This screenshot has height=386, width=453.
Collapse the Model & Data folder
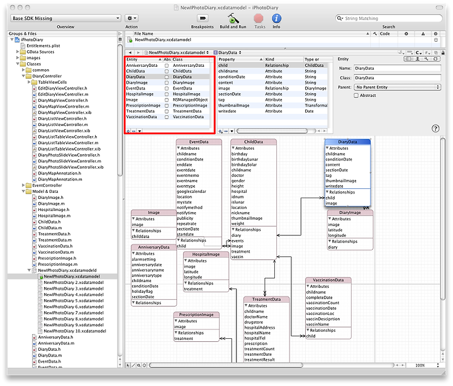coord(23,191)
